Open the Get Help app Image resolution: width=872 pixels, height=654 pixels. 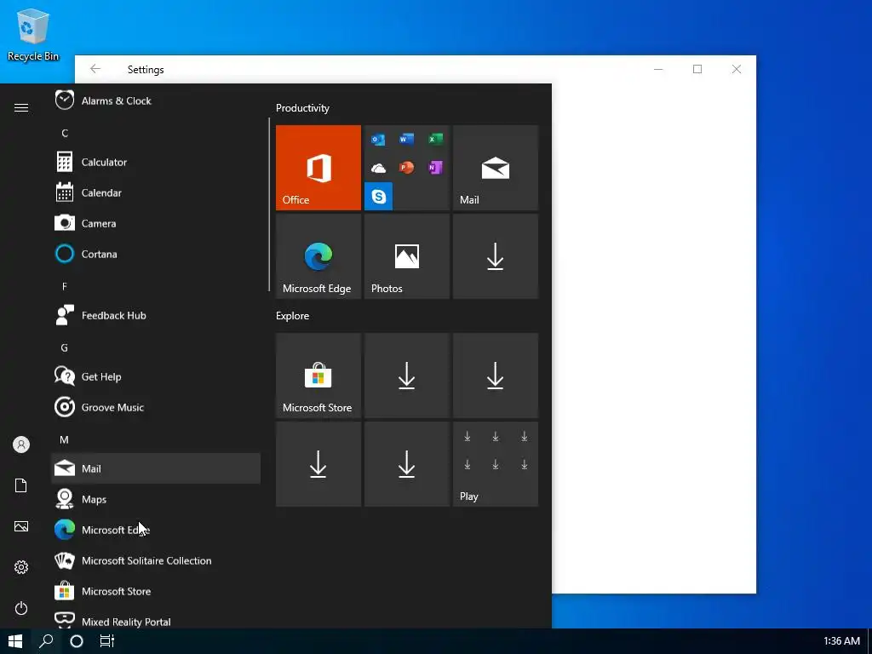tap(156, 376)
